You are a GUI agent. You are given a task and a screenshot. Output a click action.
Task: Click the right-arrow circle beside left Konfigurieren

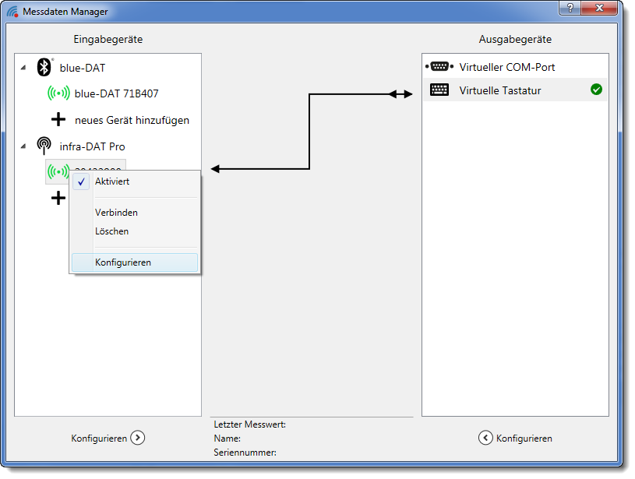coord(138,438)
